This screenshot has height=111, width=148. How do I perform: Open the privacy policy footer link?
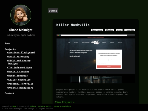[x=45, y=106]
